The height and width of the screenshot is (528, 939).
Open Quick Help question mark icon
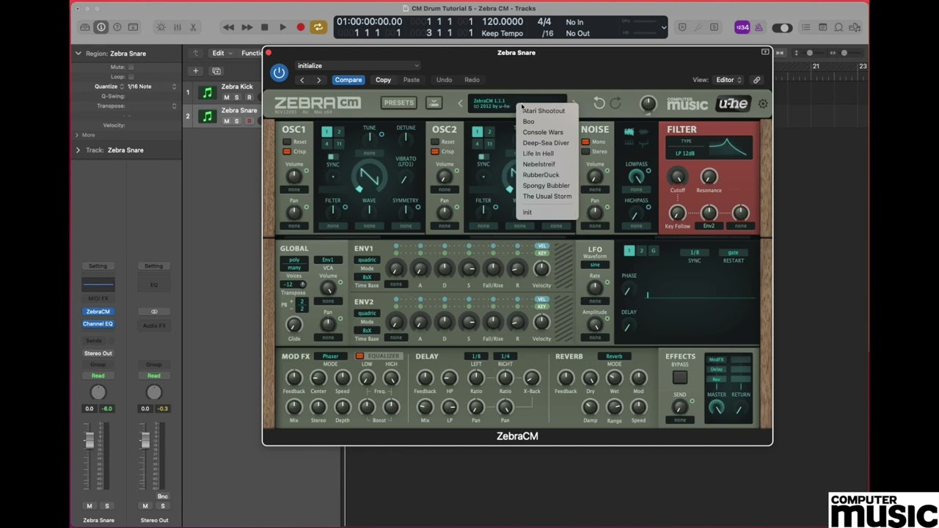[x=117, y=27]
